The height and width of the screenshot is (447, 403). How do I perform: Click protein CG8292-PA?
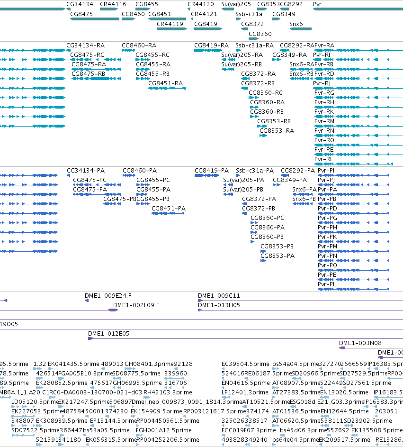(298, 171)
